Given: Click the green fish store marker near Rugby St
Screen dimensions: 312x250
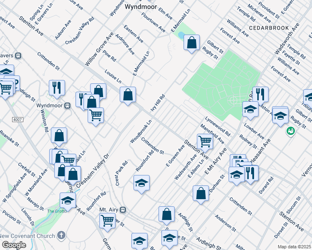Looking at the screenshot, I should coord(291,131).
